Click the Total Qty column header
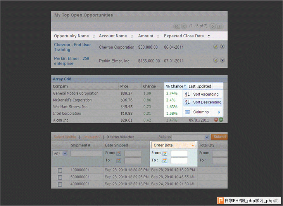The height and width of the screenshot is (206, 283). pyautogui.click(x=212, y=145)
